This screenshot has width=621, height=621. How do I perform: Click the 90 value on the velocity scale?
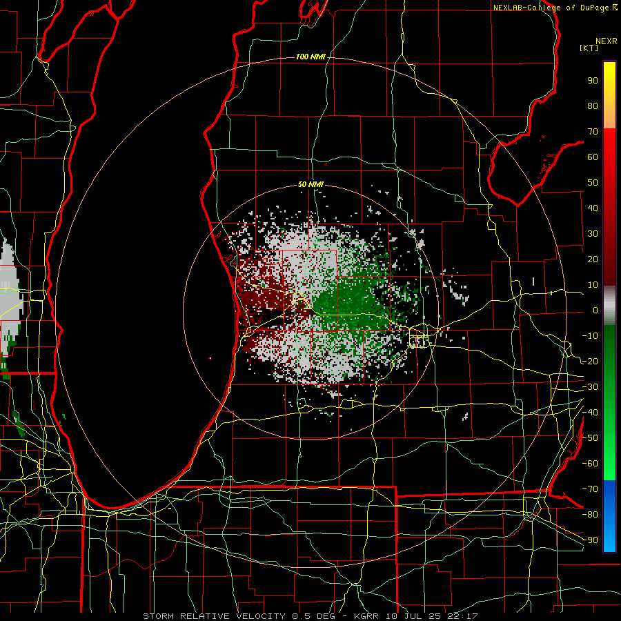click(x=593, y=81)
